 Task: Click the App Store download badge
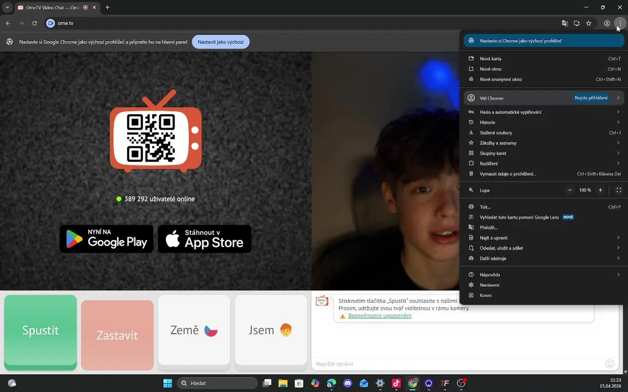[204, 239]
